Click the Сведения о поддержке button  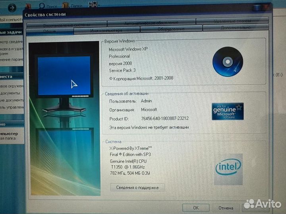137,187
